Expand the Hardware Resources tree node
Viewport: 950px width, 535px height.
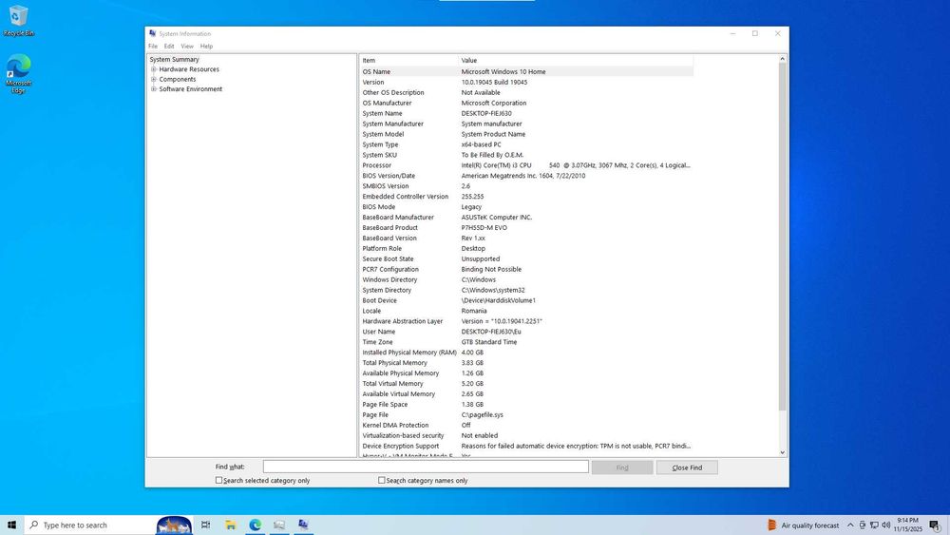coord(154,69)
